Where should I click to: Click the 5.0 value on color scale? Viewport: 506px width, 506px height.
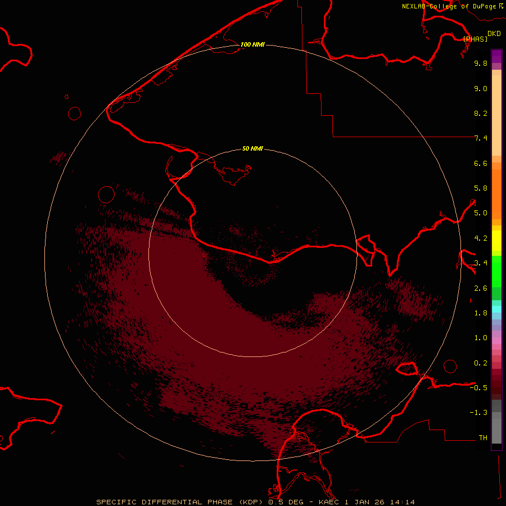click(x=481, y=213)
